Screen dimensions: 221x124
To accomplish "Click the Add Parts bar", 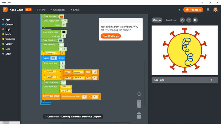I will (x=185, y=80).
